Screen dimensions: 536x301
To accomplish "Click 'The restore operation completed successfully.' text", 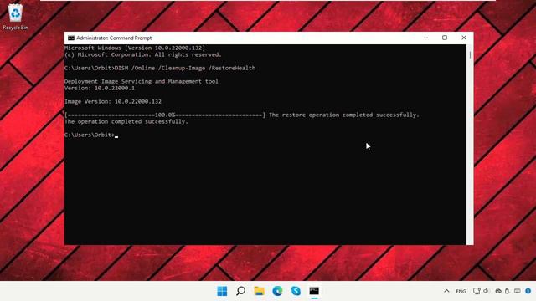I will [343, 115].
